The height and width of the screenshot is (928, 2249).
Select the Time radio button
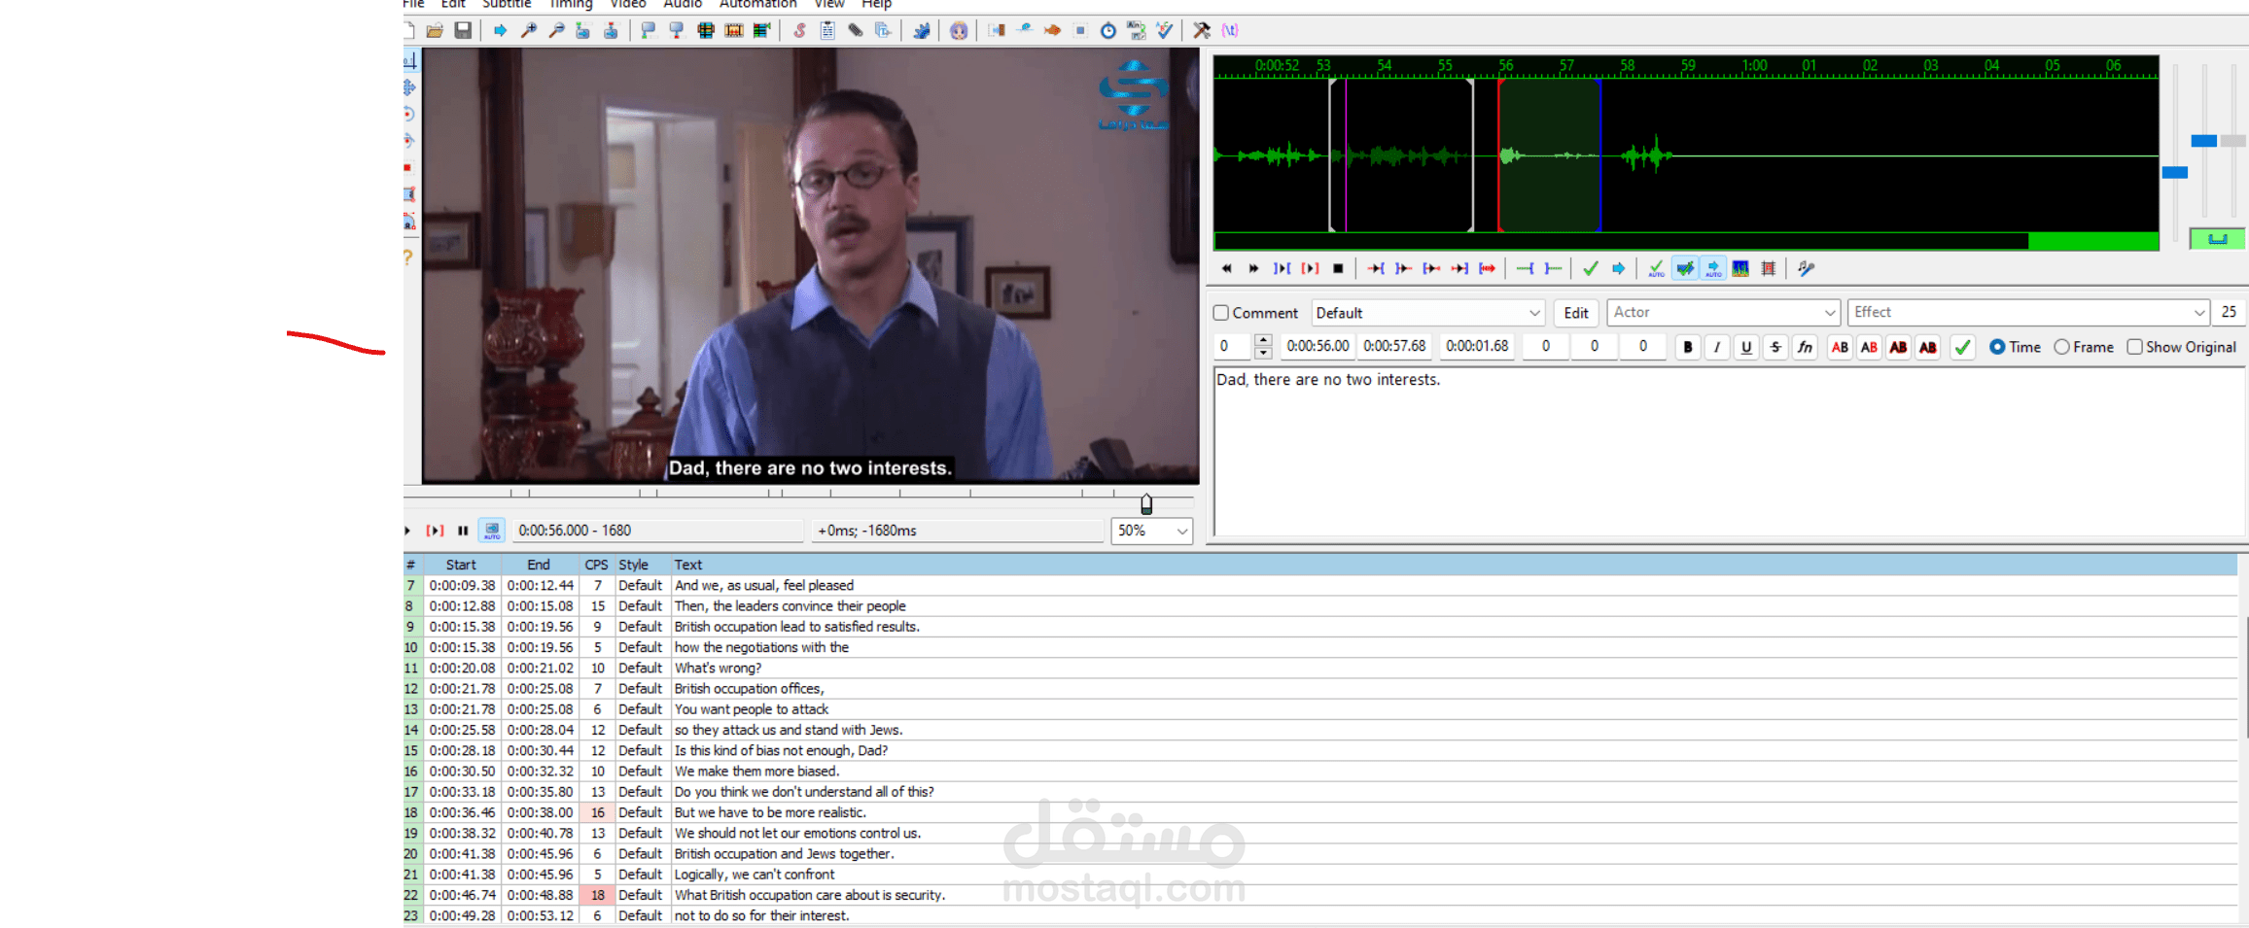point(1997,347)
